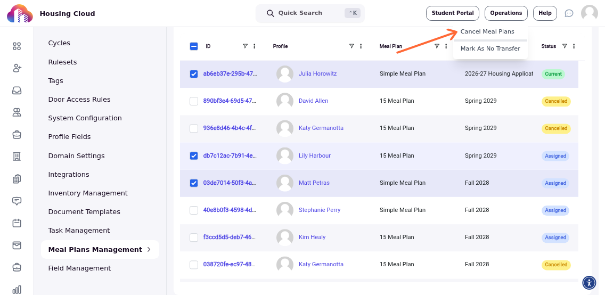Open the building icon in sidebar

[17, 157]
